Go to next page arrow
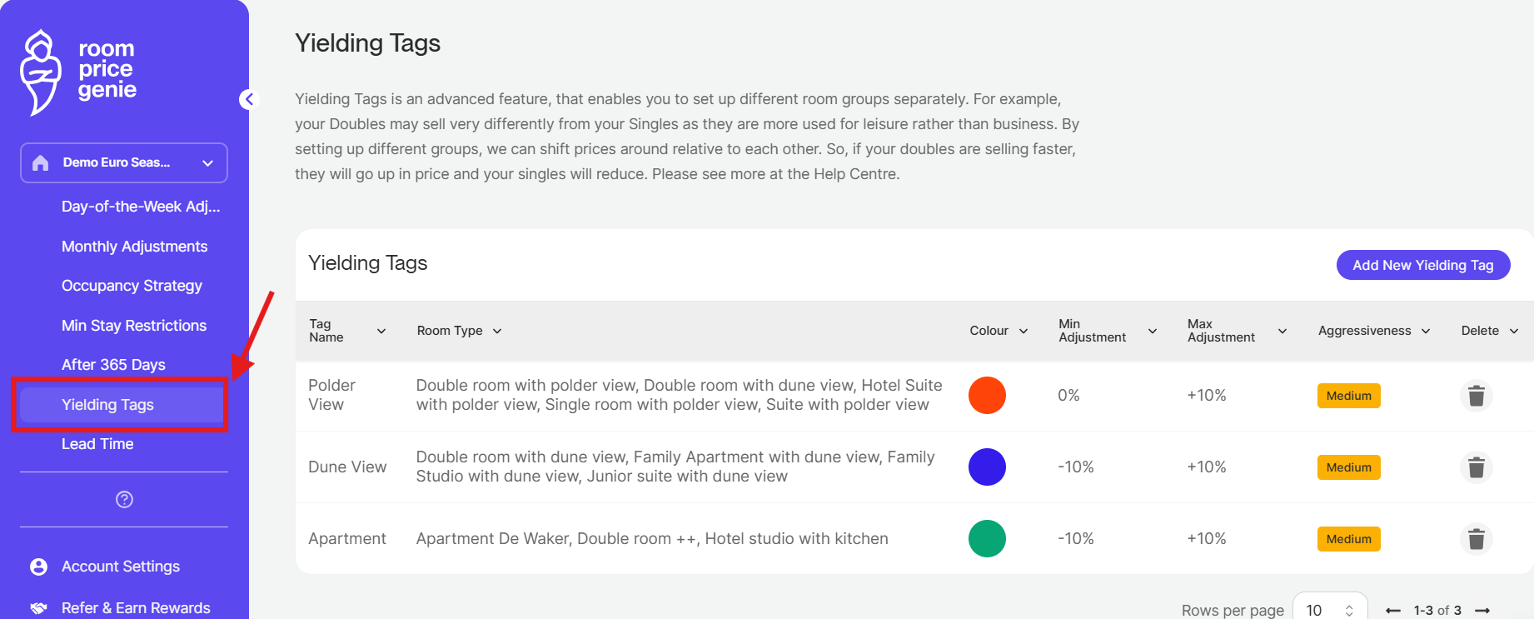The width and height of the screenshot is (1534, 619). click(1482, 611)
